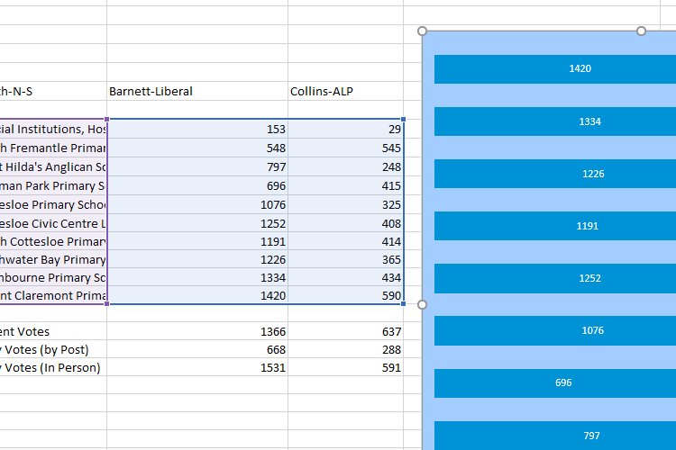
Task: Select the 'Votes (by Post)' row label cell
Action: click(52, 349)
